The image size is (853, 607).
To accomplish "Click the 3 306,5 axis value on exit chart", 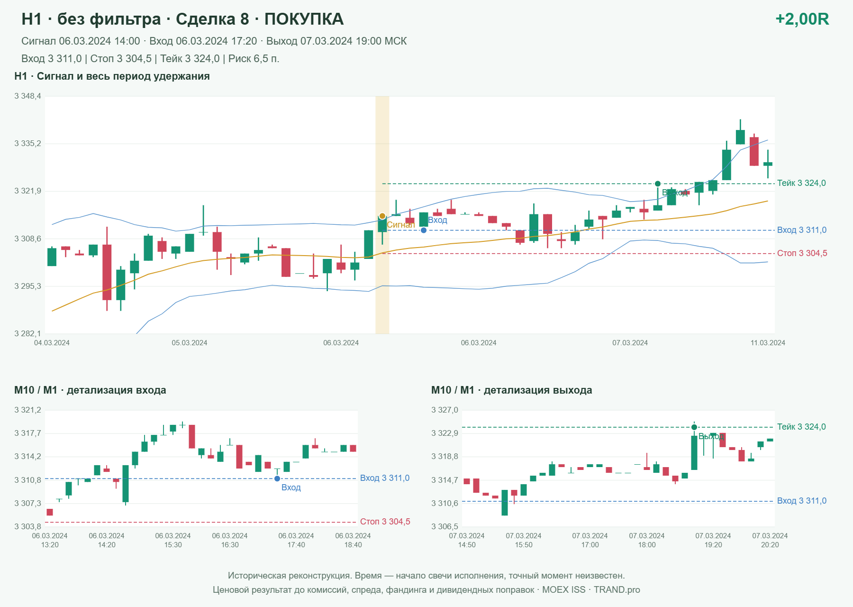I will point(445,526).
